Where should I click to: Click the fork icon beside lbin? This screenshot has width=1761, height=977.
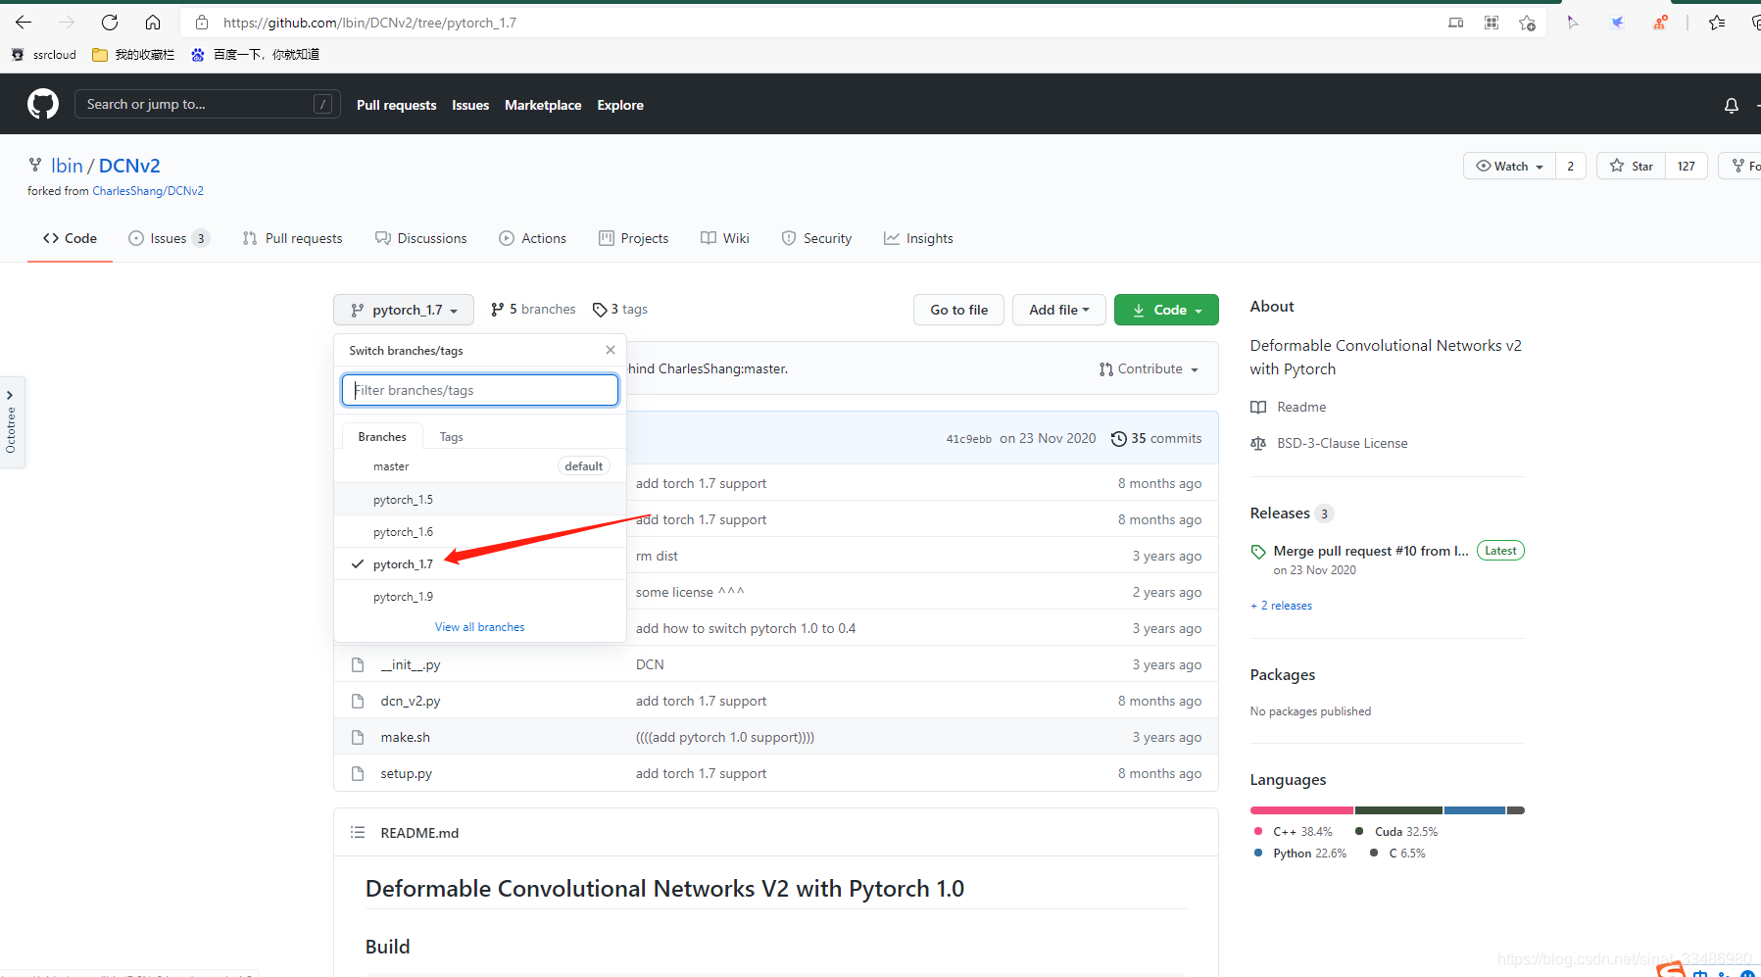click(35, 165)
